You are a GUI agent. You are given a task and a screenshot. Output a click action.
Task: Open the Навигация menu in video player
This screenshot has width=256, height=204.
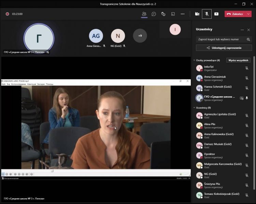pyautogui.click(x=31, y=84)
